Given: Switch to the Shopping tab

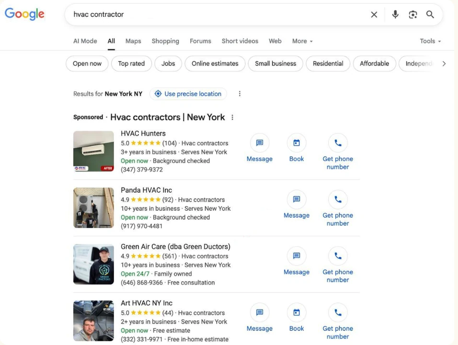Looking at the screenshot, I should tap(165, 41).
